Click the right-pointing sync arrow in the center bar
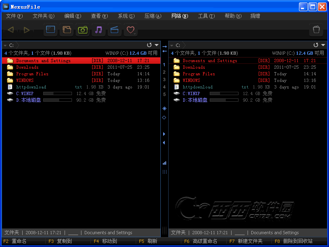This screenshot has height=247, width=329. click(x=164, y=47)
